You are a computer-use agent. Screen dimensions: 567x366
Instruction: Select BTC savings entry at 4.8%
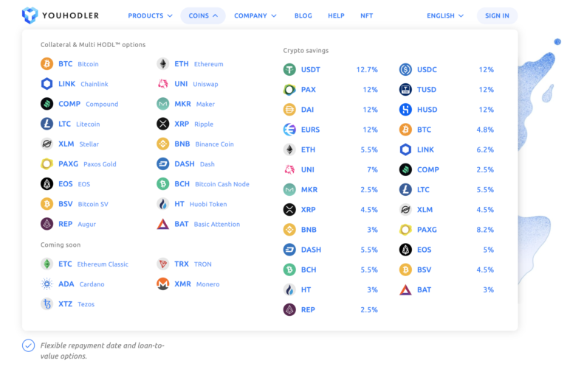447,130
